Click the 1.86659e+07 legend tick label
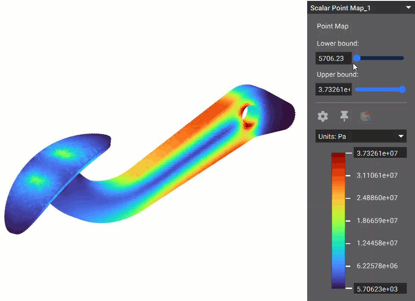 click(377, 220)
